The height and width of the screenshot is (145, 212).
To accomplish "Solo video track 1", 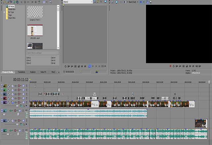I will (26, 86).
